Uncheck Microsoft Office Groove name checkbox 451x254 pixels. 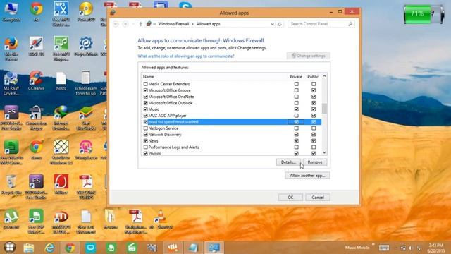146,90
